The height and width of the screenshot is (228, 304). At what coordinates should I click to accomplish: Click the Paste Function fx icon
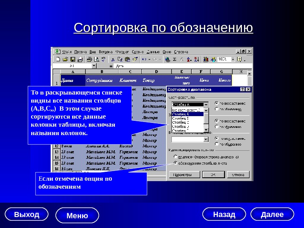pos(182,60)
